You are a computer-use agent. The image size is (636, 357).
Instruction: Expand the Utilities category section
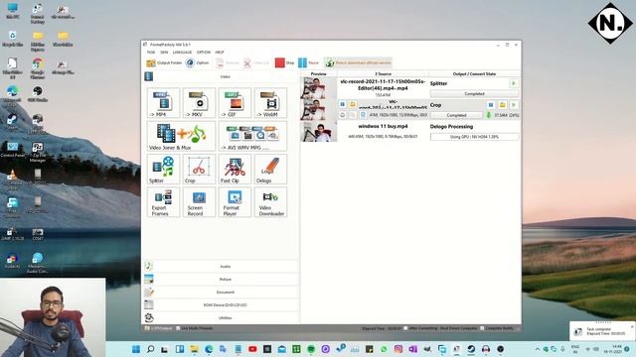(x=221, y=317)
